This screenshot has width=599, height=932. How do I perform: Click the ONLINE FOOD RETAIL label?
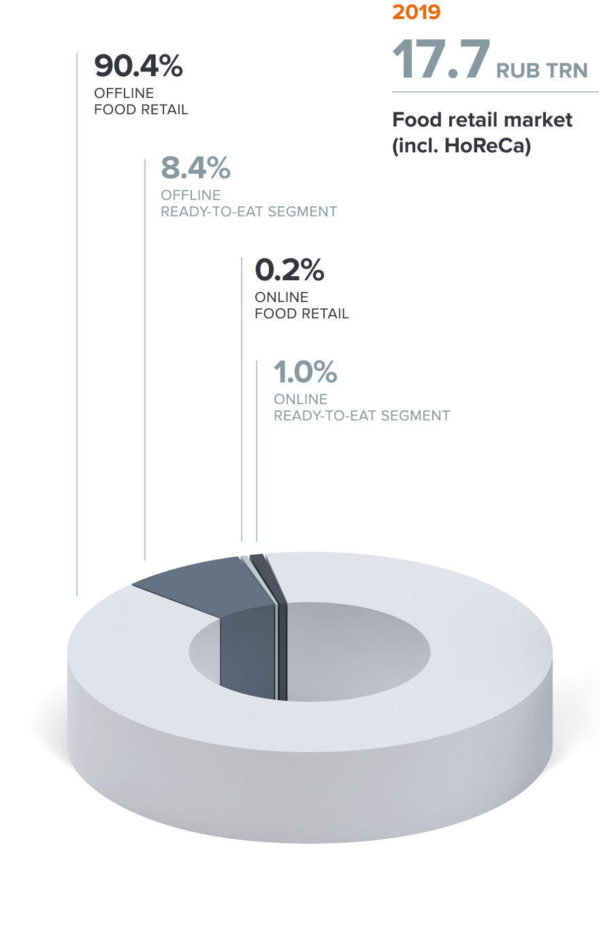coord(301,305)
